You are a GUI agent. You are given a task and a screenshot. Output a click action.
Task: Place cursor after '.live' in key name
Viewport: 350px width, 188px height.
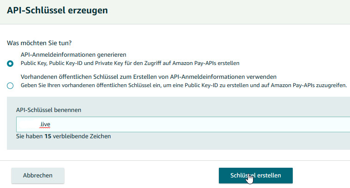(51, 124)
